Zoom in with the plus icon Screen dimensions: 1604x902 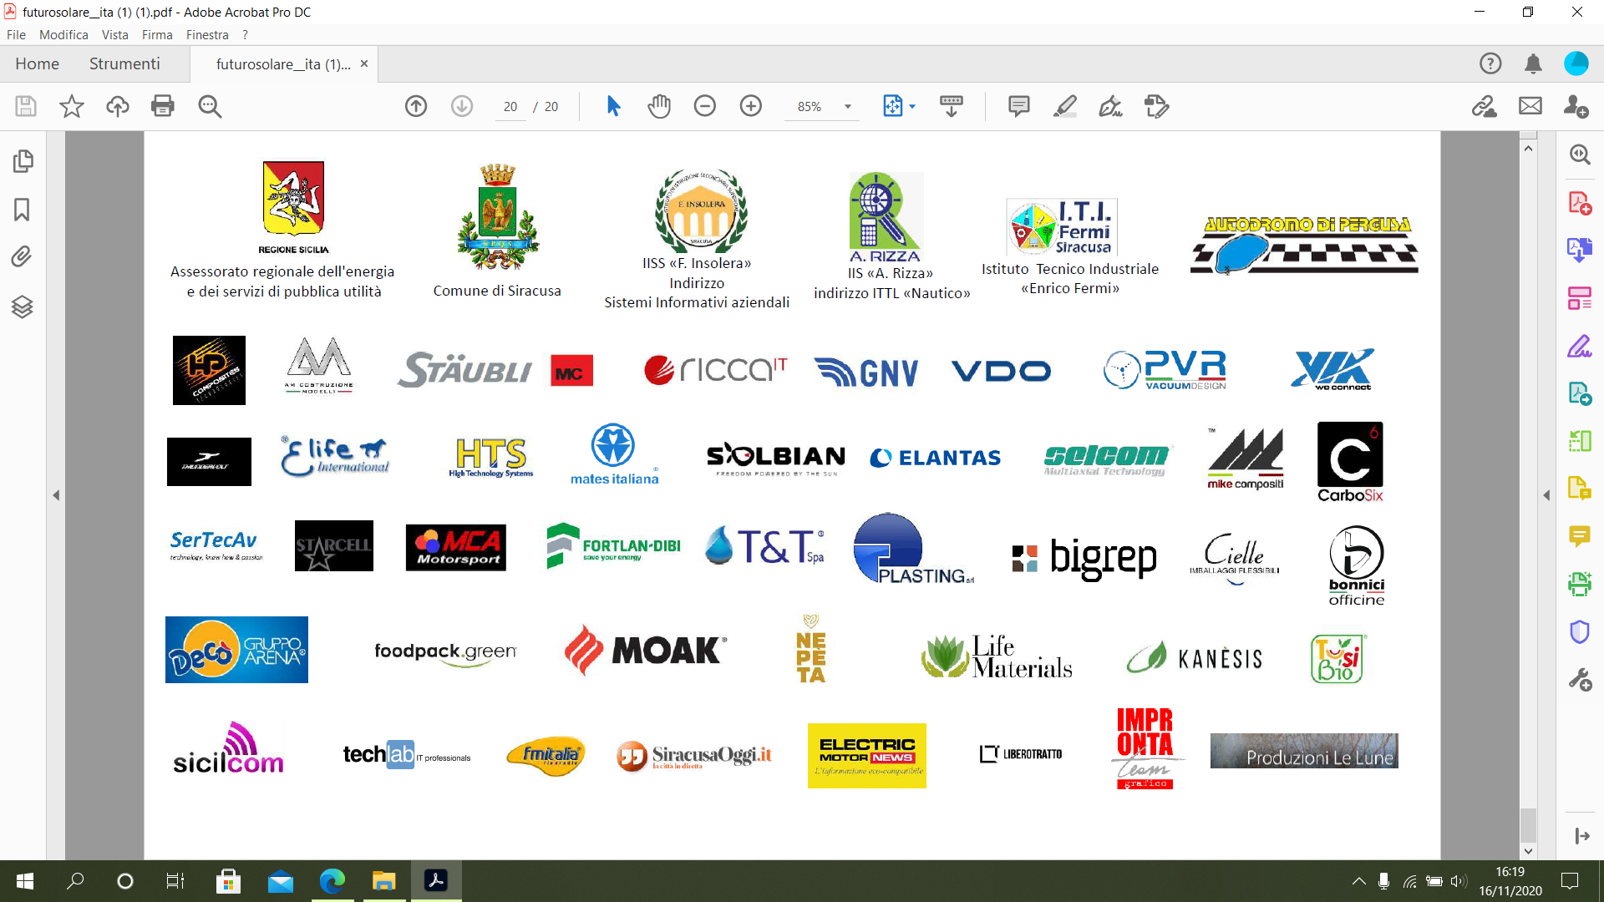point(751,106)
